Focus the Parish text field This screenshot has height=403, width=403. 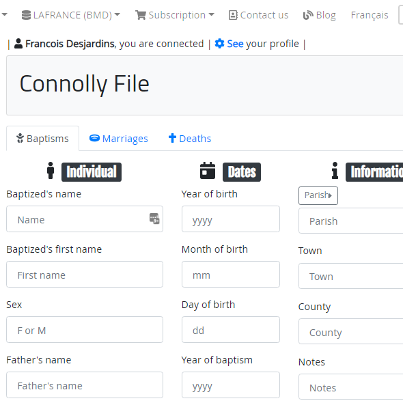351,221
